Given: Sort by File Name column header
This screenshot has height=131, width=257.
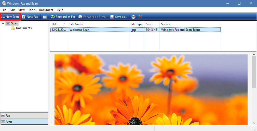Looking at the screenshot, I should click(98, 24).
